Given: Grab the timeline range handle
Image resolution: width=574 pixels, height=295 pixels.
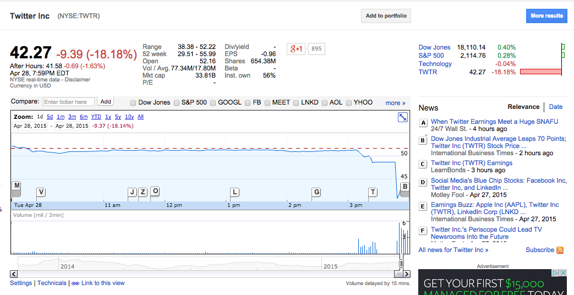Looking at the screenshot, I should 401,263.
